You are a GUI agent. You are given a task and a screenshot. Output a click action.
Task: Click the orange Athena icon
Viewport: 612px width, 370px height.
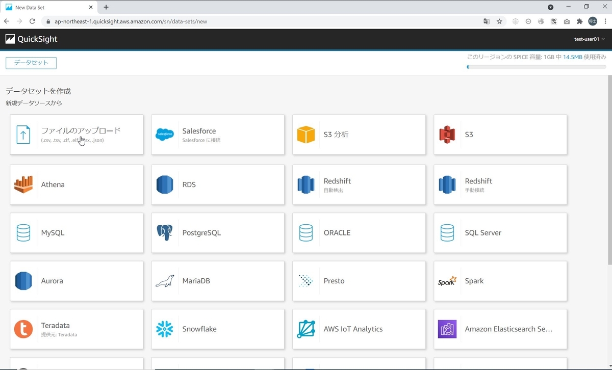pos(23,184)
